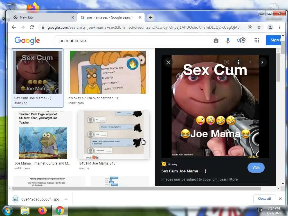Close the New Tab tab
Viewport: 288px width, 216px height.
click(x=73, y=17)
